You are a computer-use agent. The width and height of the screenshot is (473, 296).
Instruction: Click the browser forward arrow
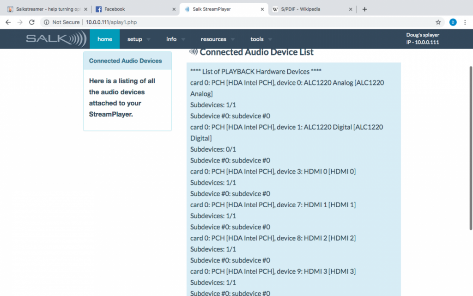tap(19, 22)
